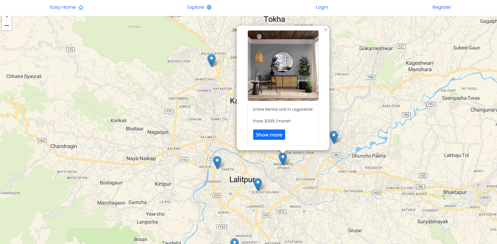The height and width of the screenshot is (244, 497).
Task: Click the 'Price: $399 /month' text
Action: 272,121
